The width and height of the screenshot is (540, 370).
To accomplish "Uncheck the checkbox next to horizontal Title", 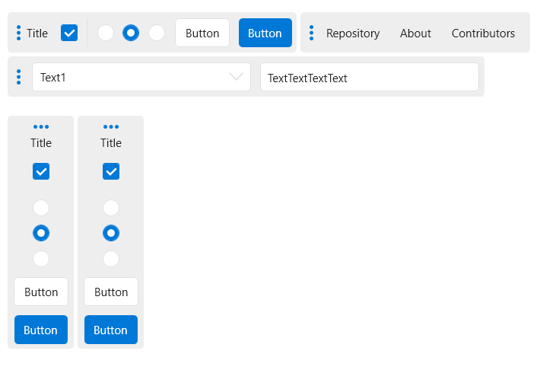I will pyautogui.click(x=69, y=33).
